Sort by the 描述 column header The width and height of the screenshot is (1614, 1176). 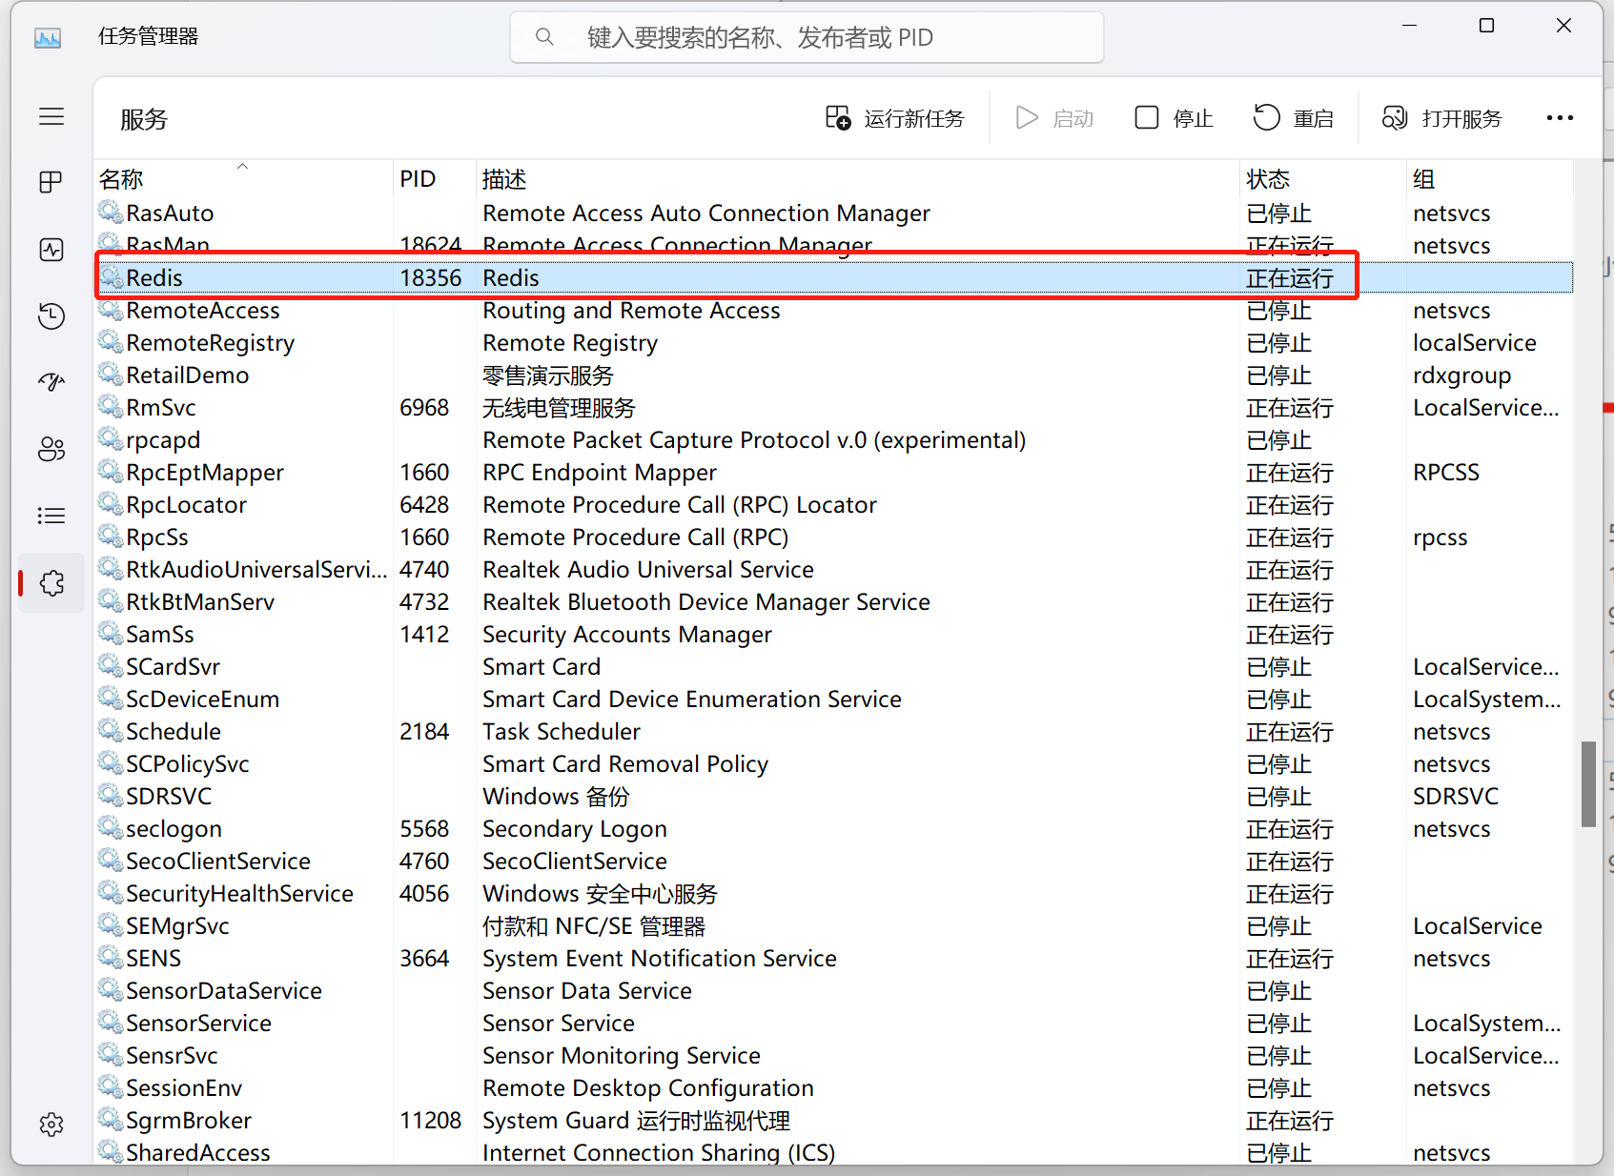(x=857, y=178)
